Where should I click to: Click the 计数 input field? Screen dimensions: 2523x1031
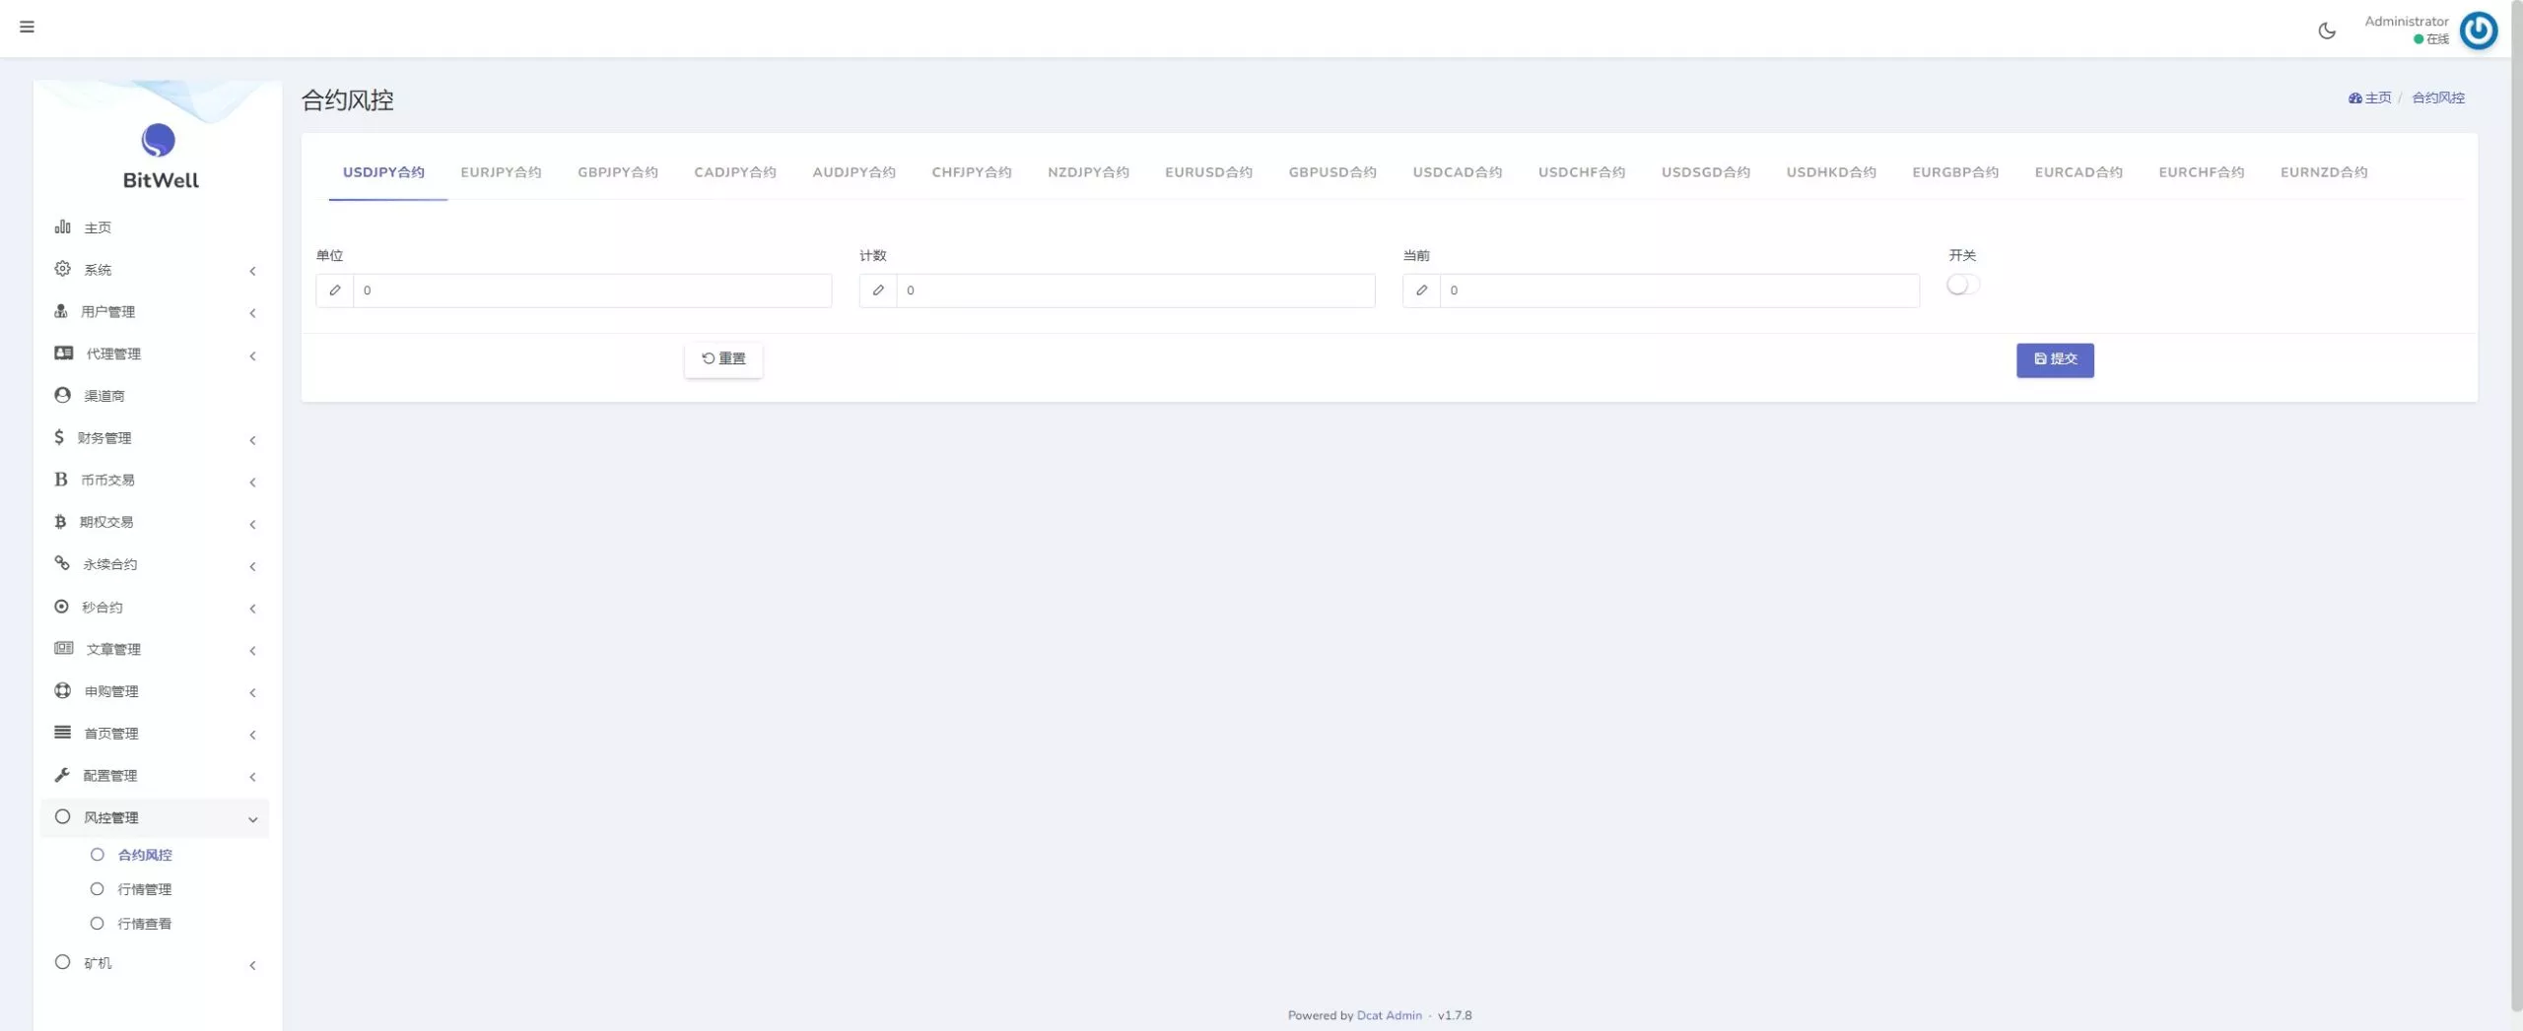[1135, 290]
